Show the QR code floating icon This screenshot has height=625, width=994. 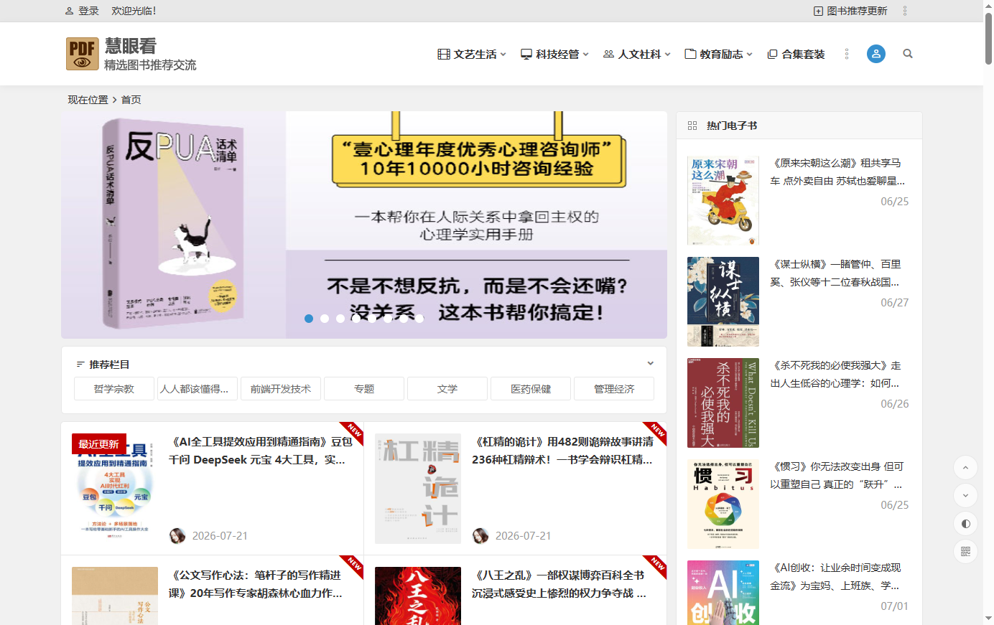[965, 551]
